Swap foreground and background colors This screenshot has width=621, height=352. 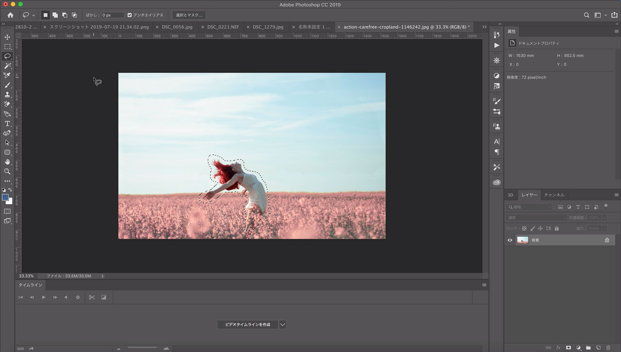coord(10,190)
